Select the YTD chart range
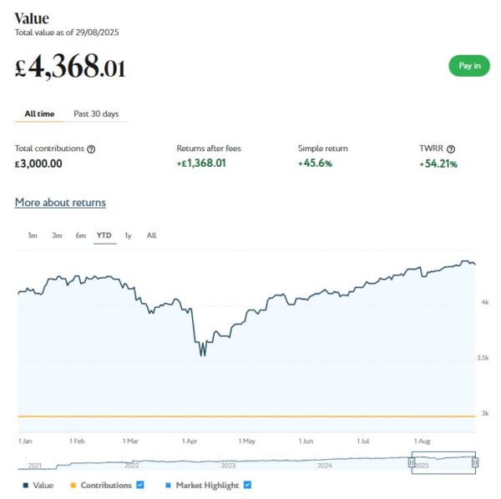This screenshot has width=501, height=499. 104,235
